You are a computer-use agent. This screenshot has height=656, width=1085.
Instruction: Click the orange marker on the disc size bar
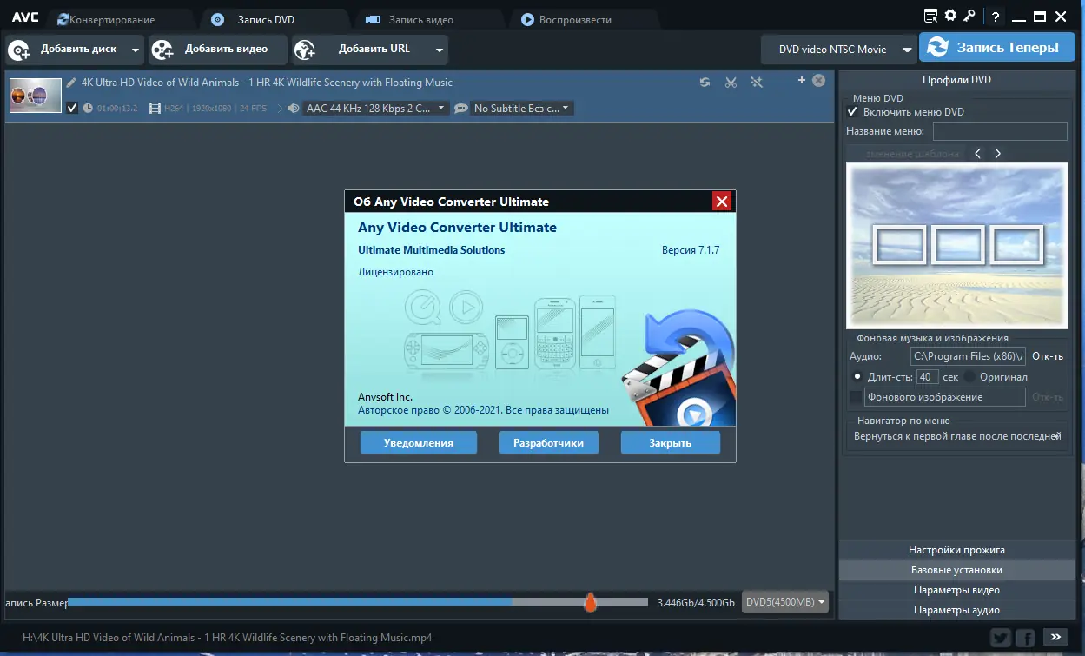(x=590, y=602)
